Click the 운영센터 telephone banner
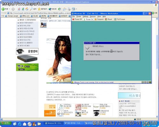Viewport: 159px width, 127px height. click(27, 51)
